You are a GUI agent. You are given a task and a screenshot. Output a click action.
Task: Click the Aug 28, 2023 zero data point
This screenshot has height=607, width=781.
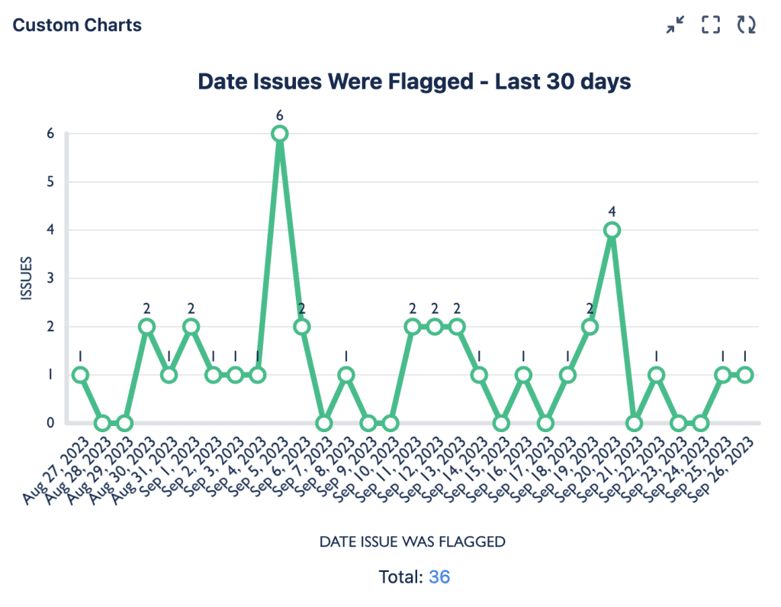pos(102,423)
